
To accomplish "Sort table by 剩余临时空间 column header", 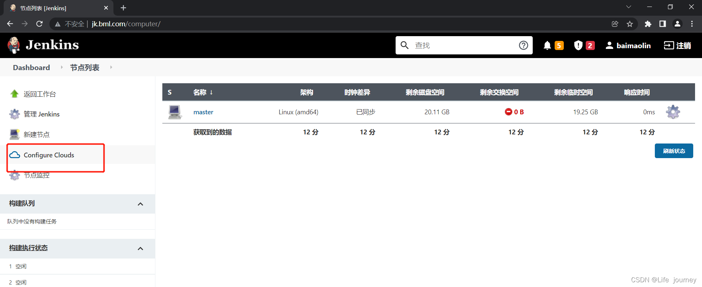I will click(x=573, y=92).
